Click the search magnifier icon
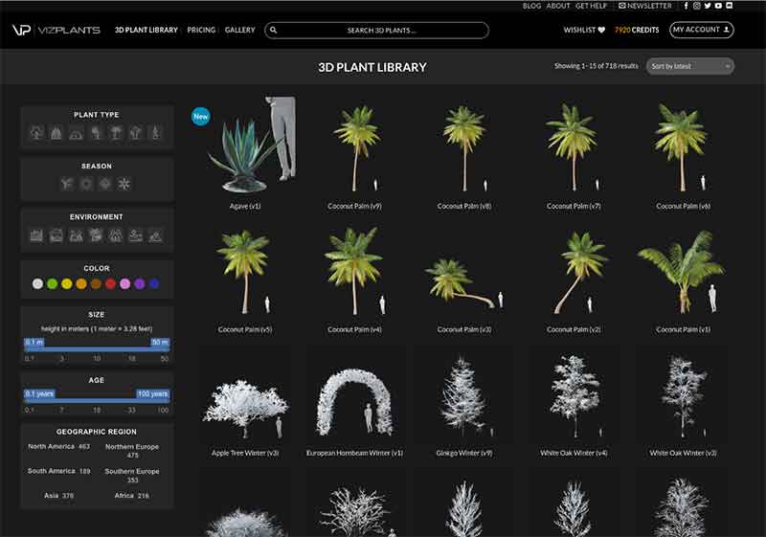The height and width of the screenshot is (537, 766). pos(274,31)
